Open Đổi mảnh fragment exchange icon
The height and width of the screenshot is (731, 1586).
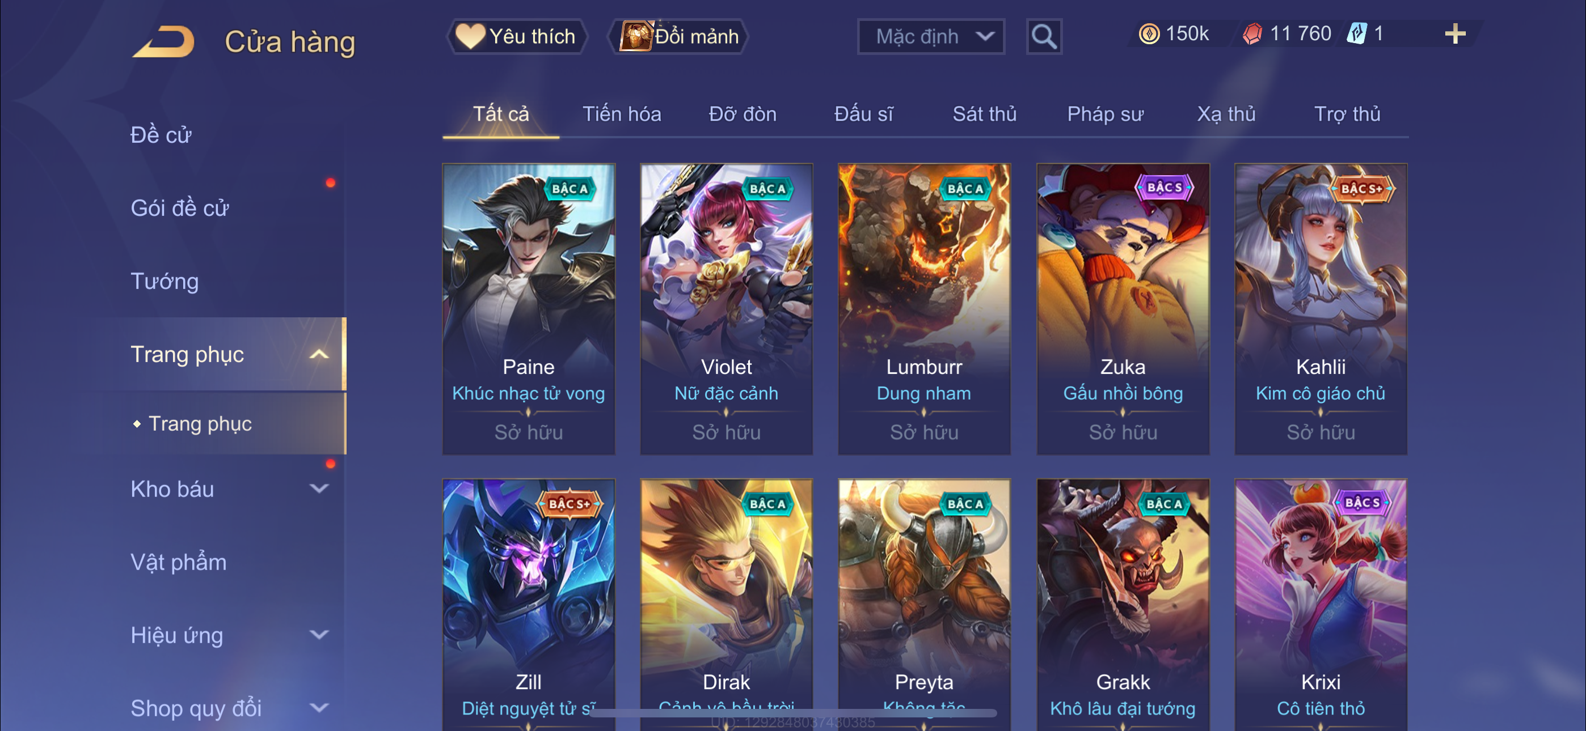(635, 36)
